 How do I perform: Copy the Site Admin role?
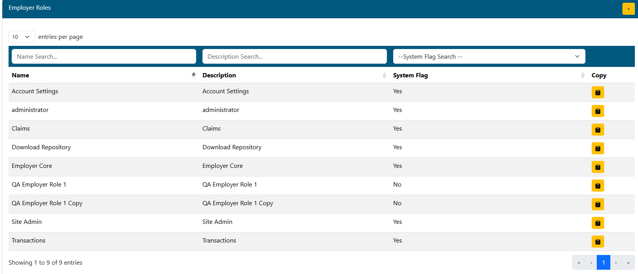click(x=598, y=223)
